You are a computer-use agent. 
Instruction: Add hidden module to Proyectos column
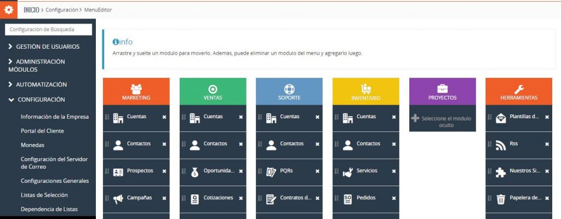tap(442, 122)
